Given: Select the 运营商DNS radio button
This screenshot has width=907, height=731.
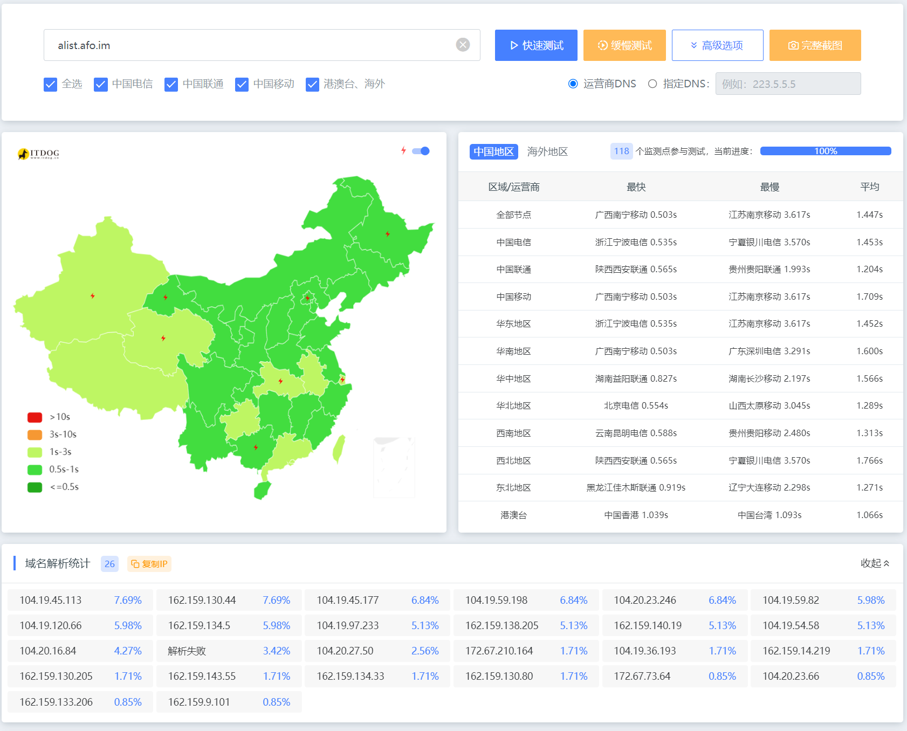Looking at the screenshot, I should [573, 84].
